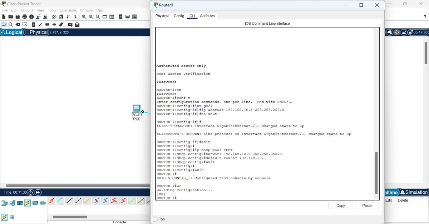Undo the last action
Screen dimensions: 429x224
point(68,17)
